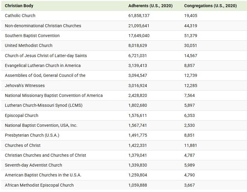Screen dimensions: 247x192
Task: Select the congregations value 44,319
Action: coord(191,26)
